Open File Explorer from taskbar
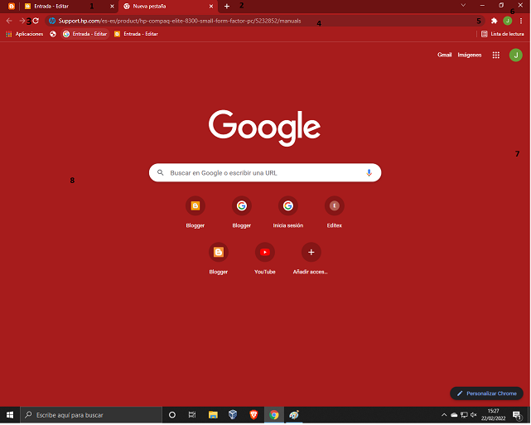The image size is (531, 425). click(213, 415)
